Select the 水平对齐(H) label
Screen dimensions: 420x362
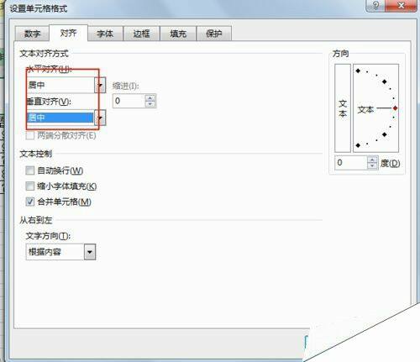pyautogui.click(x=50, y=69)
